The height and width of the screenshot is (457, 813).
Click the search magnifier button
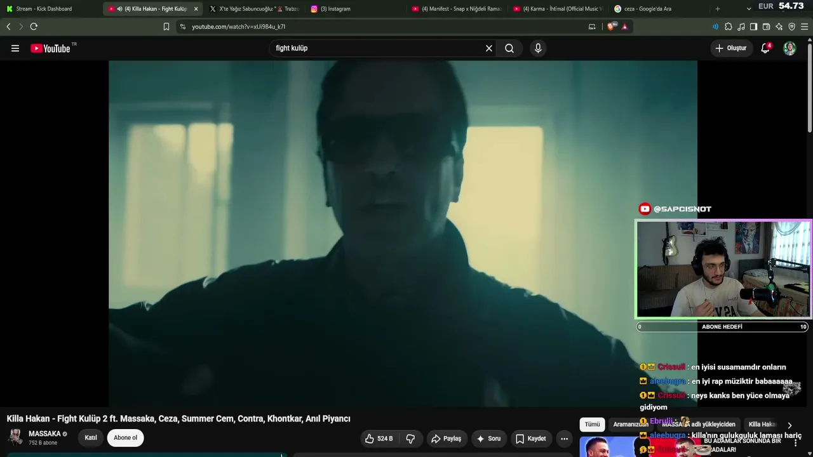coord(509,48)
